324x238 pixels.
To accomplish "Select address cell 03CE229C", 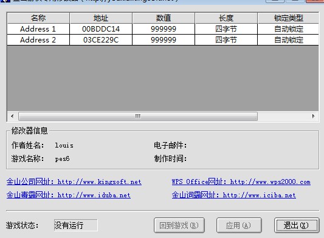I will pos(101,40).
